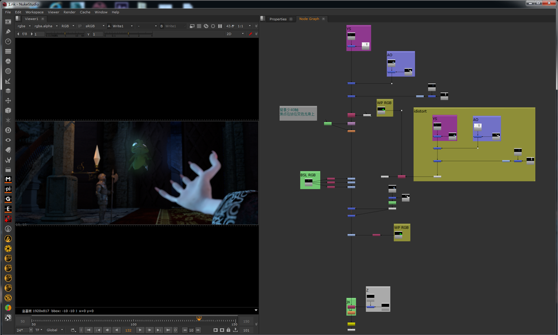The height and width of the screenshot is (335, 558).
Task: Click the timeline playhead at frame 132
Action: (199, 319)
